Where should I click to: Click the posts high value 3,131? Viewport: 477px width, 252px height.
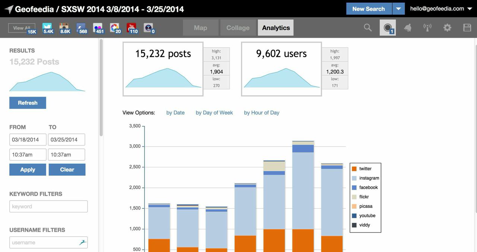(x=217, y=58)
